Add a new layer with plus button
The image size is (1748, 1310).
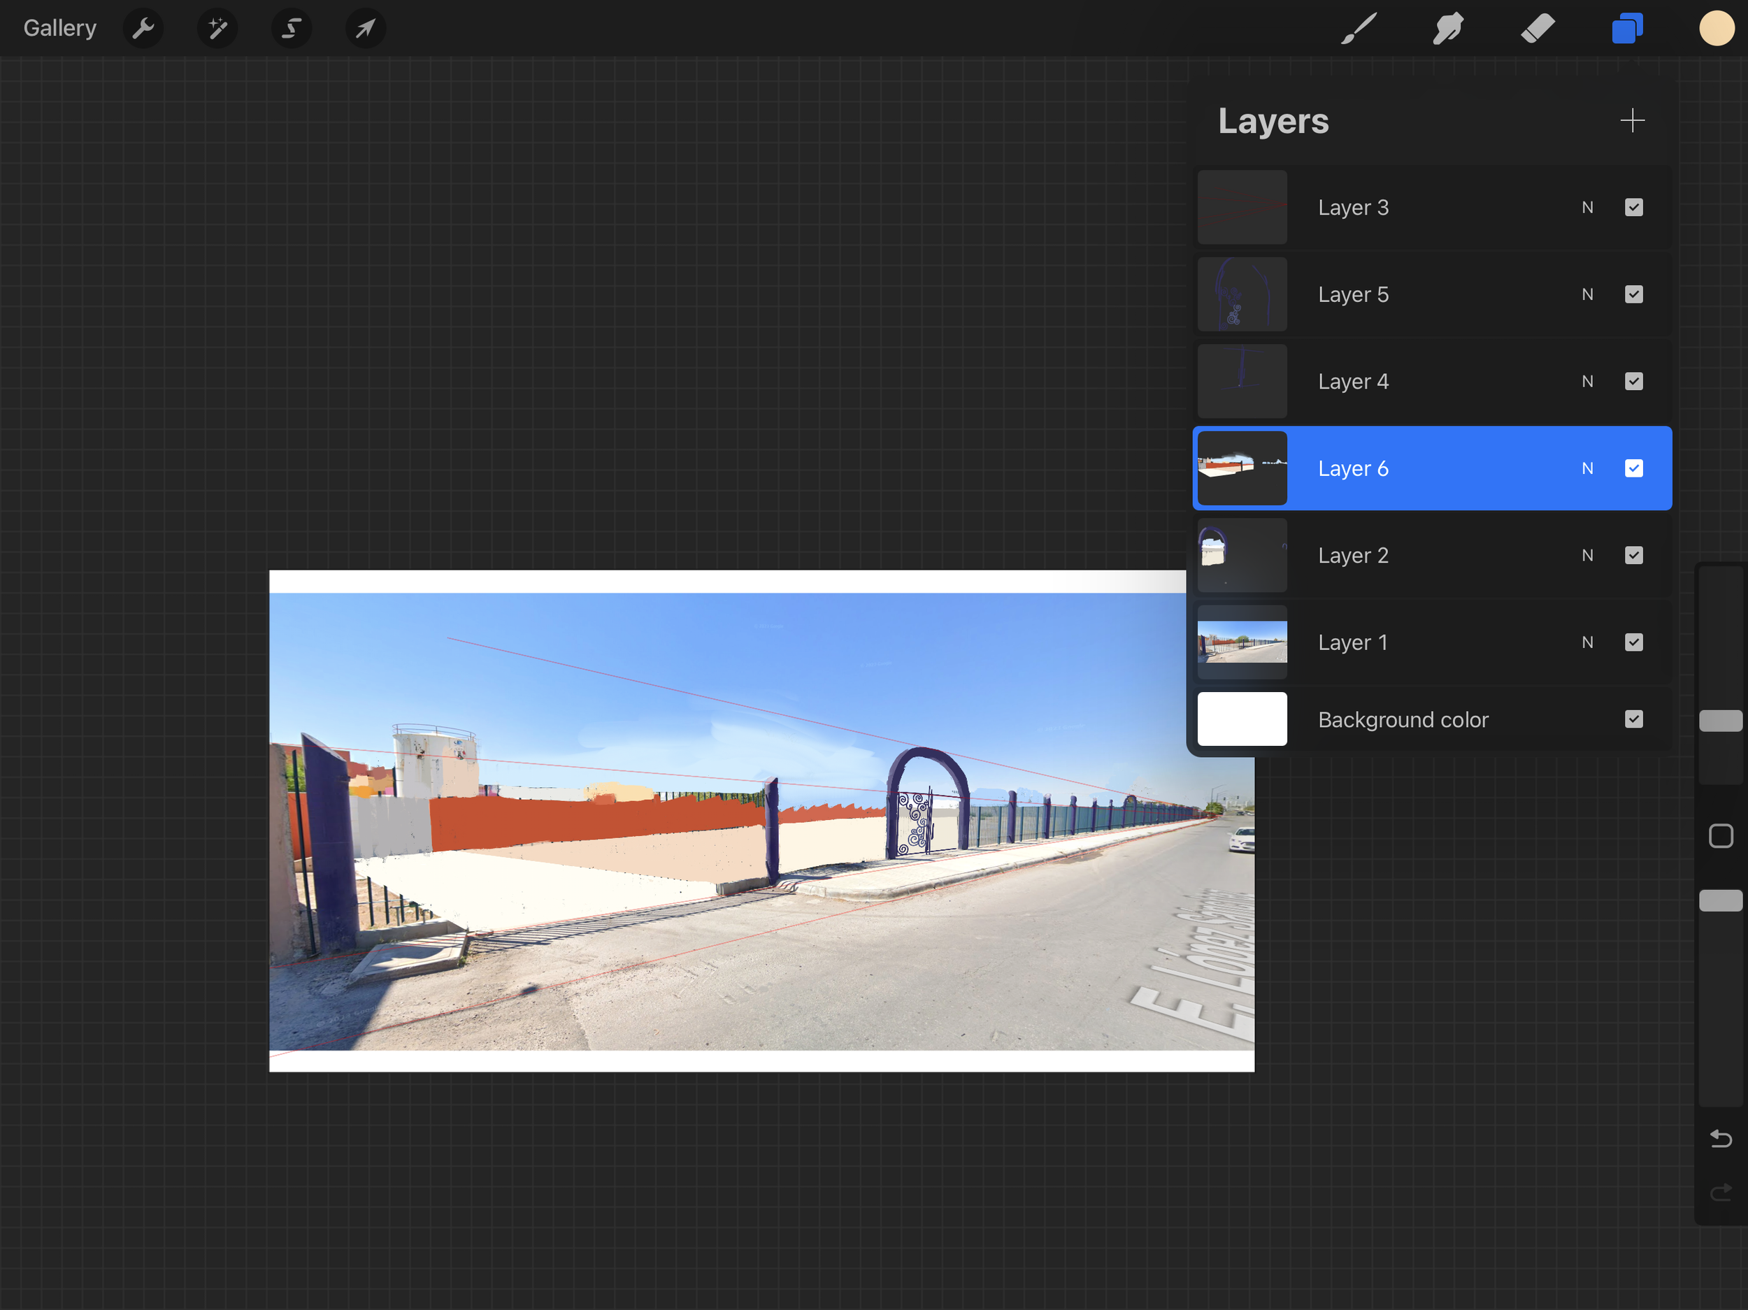tap(1632, 121)
